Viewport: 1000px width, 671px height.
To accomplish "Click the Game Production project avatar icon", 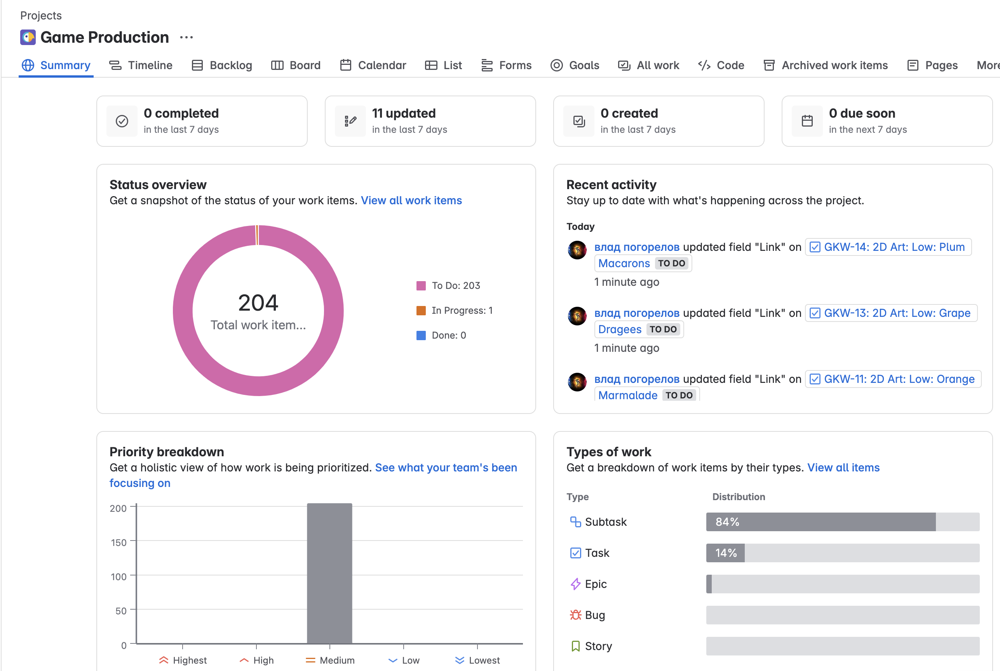I will 28,37.
